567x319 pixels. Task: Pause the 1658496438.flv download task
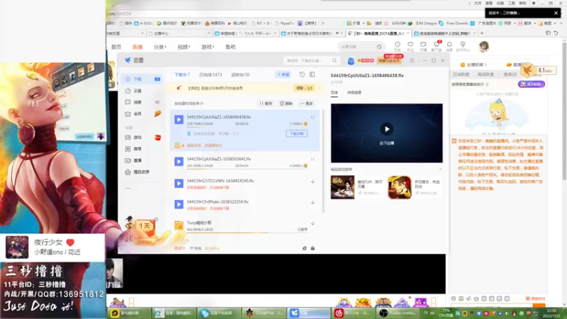pos(313,117)
